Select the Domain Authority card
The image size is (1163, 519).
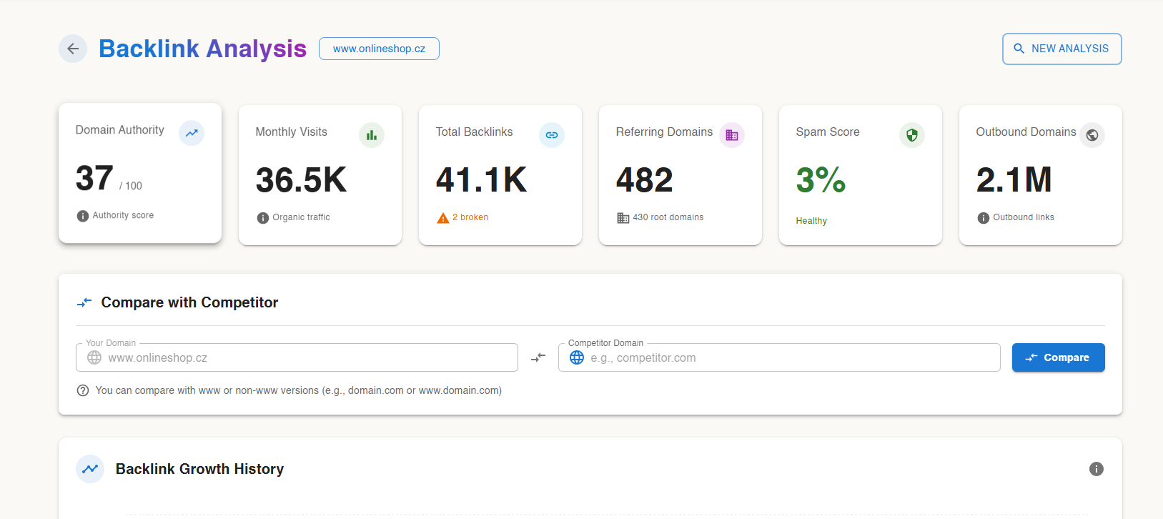[x=140, y=173]
